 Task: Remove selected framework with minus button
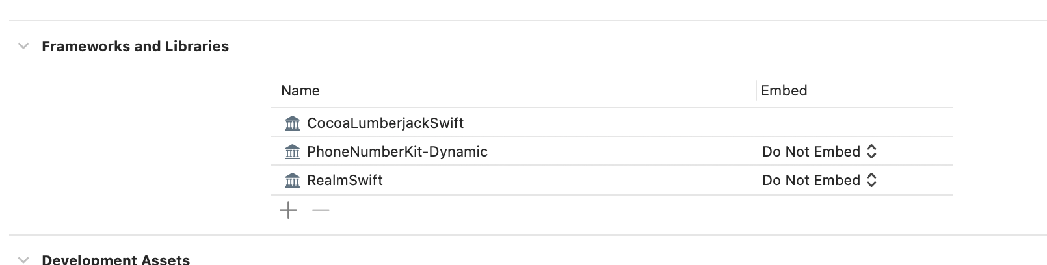321,210
